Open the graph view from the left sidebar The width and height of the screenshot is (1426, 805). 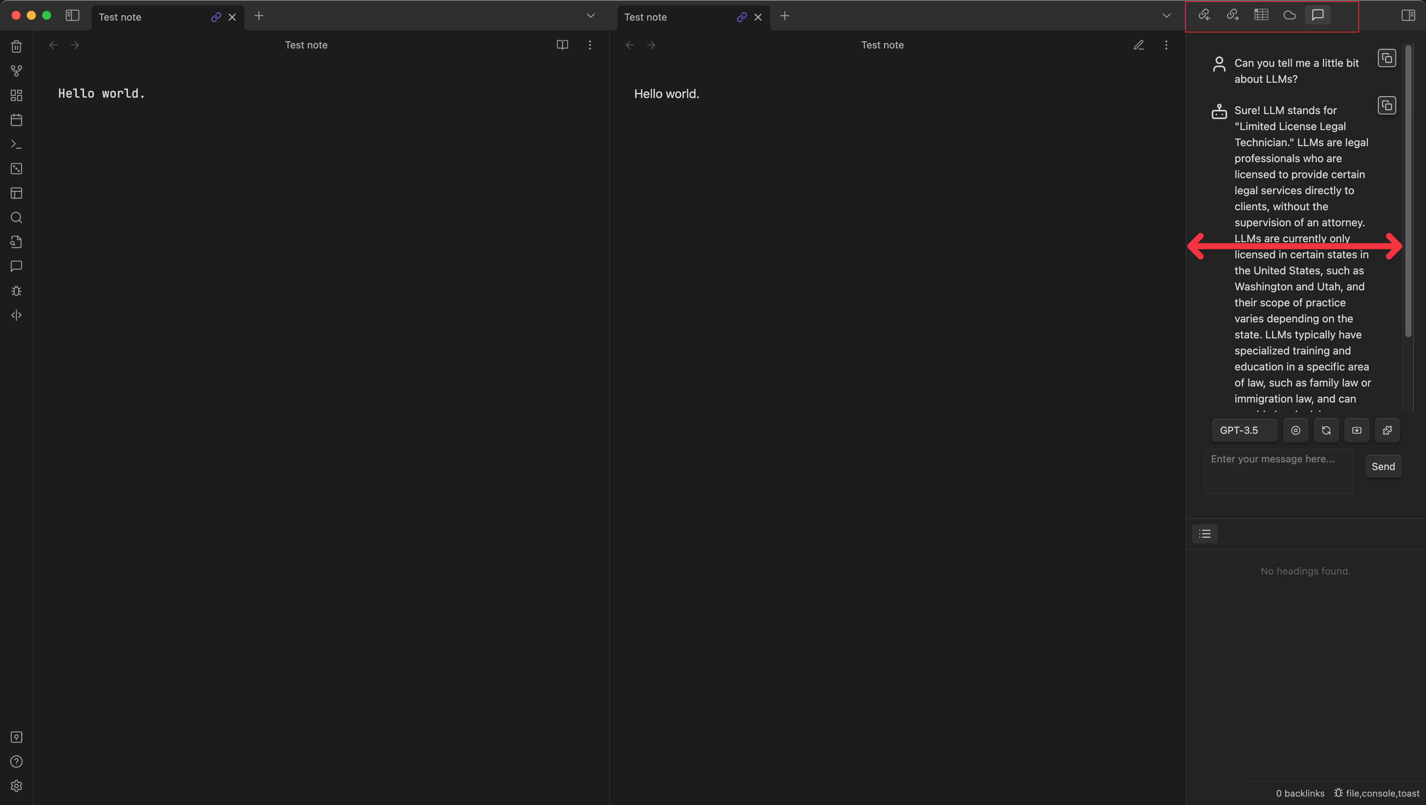(x=16, y=71)
